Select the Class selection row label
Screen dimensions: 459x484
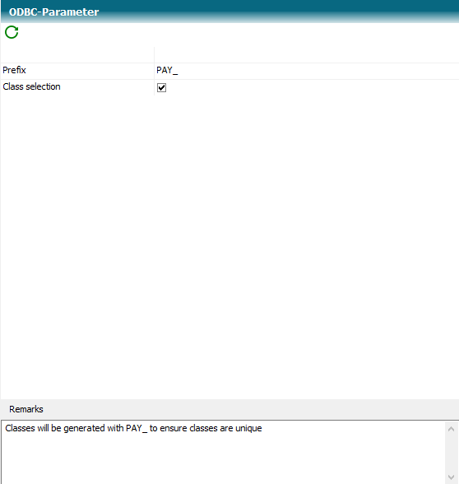(31, 86)
